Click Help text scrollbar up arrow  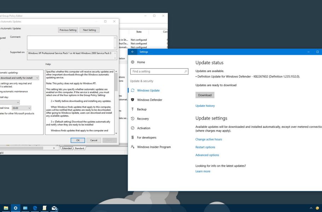116,71
